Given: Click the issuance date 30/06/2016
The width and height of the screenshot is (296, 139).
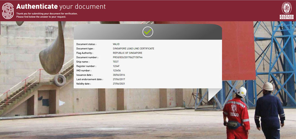Looking at the screenshot, I should click(x=119, y=75).
